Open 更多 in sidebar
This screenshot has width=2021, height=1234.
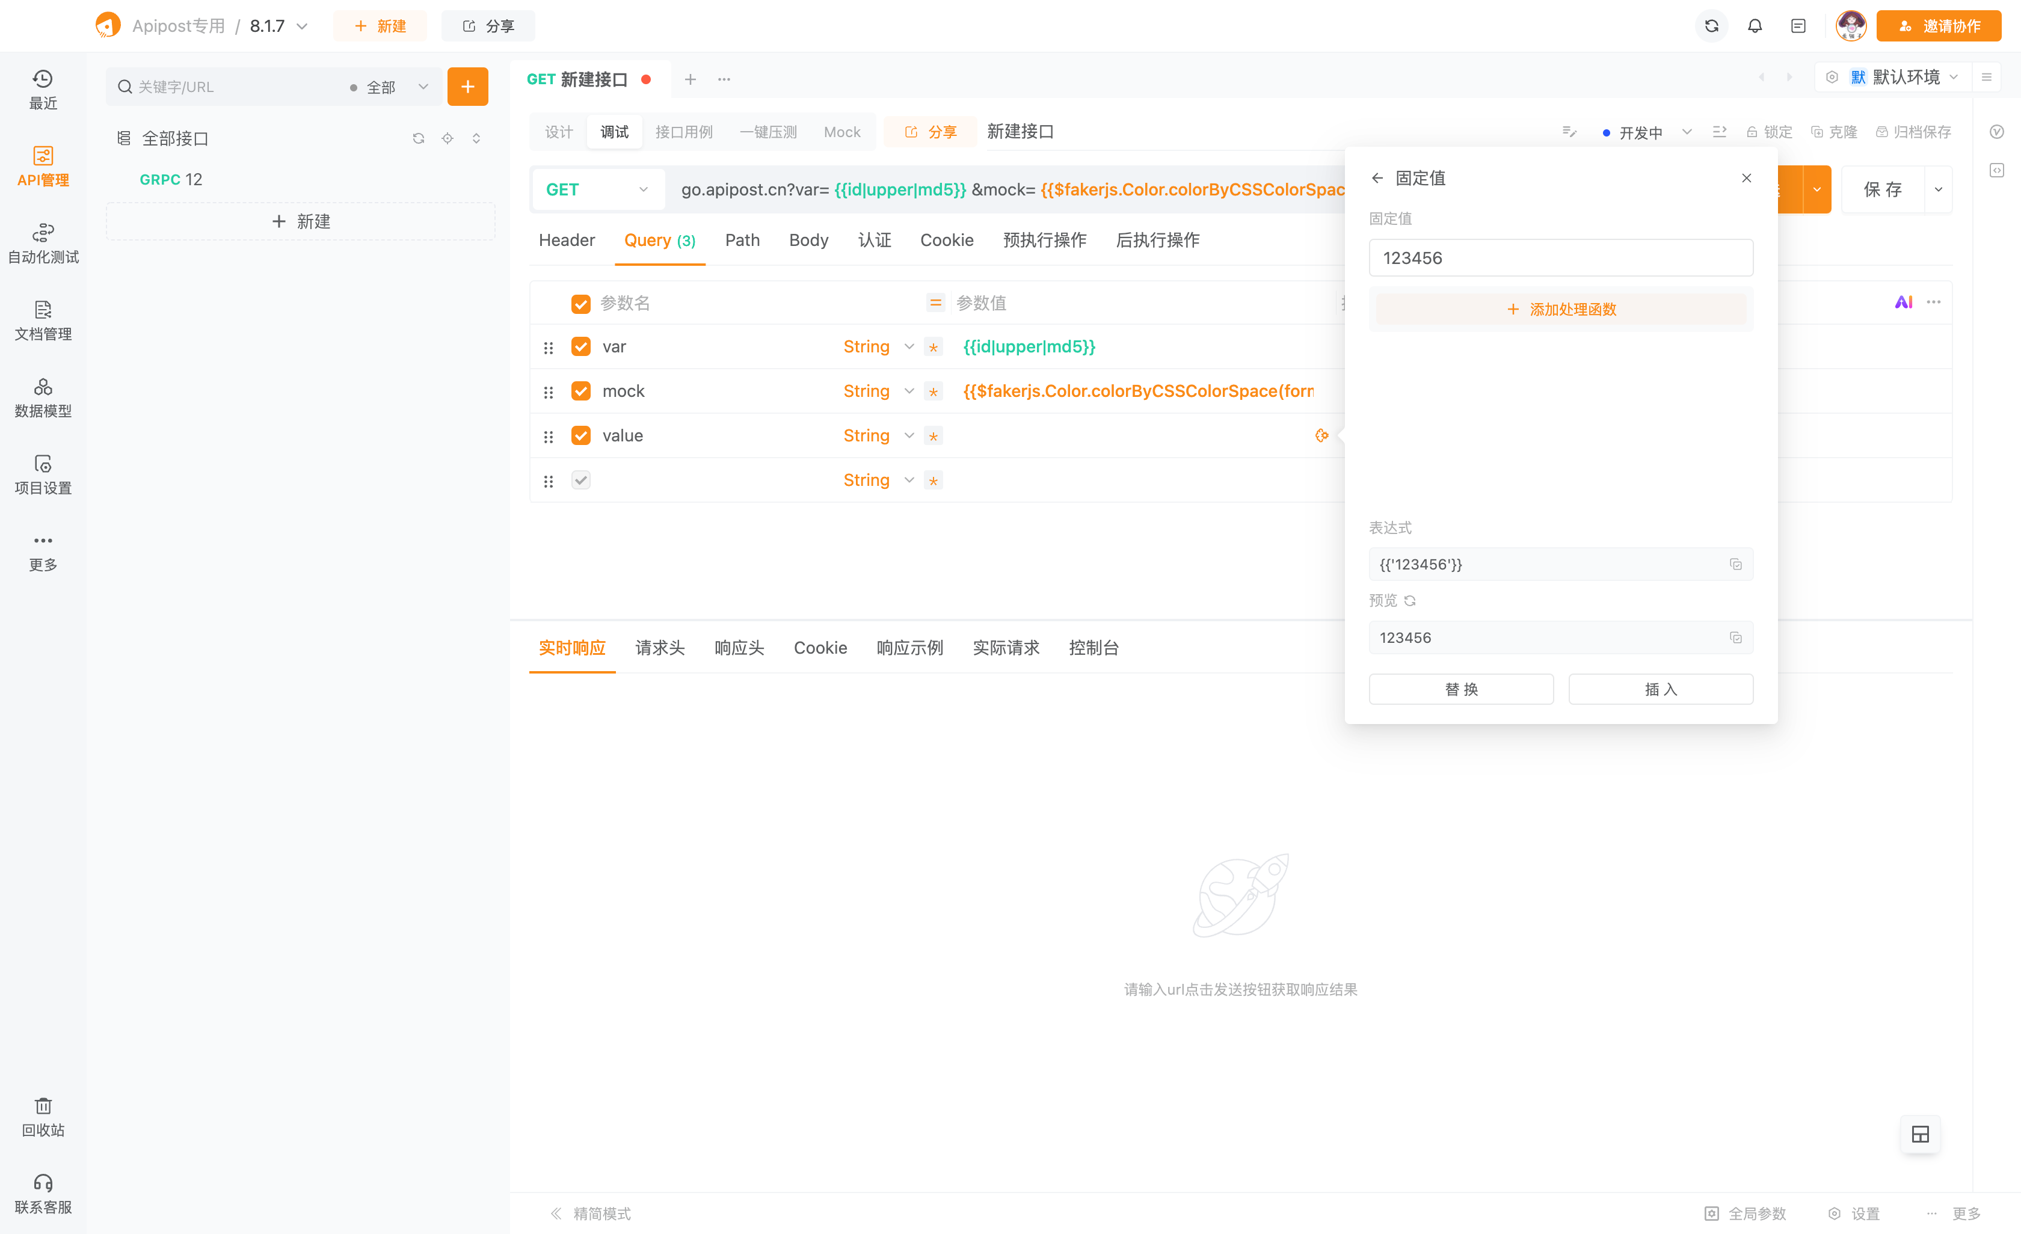pos(43,552)
